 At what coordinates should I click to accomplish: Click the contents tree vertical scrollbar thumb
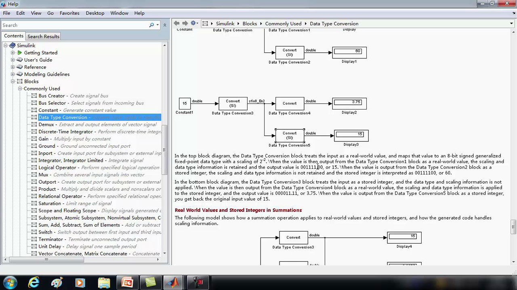pos(164,150)
